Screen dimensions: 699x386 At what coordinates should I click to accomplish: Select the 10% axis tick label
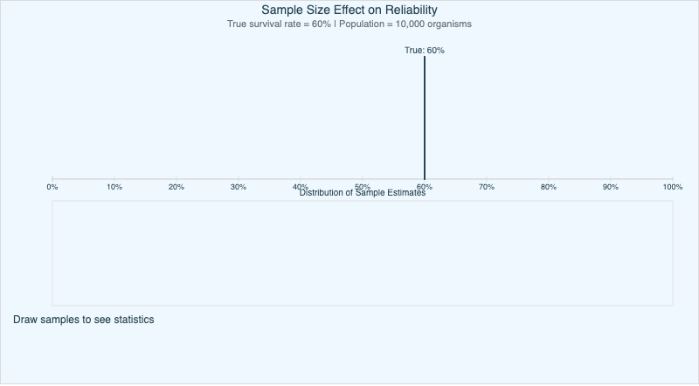(x=114, y=187)
